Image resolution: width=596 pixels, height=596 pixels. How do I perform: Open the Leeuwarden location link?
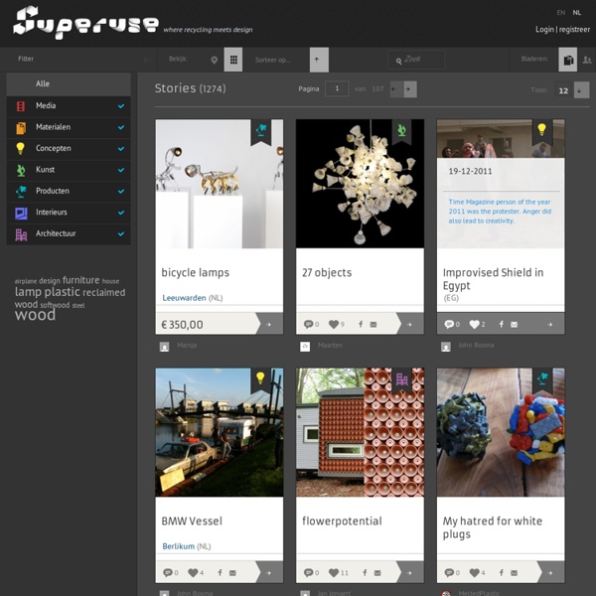click(x=184, y=298)
